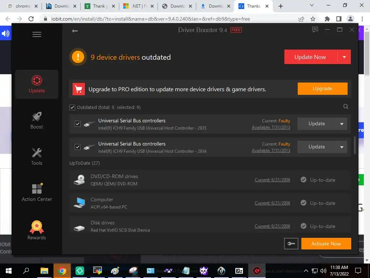Expand dropdown beside Update for controller 2935
Image resolution: width=370 pixels, height=278 pixels.
342,124
